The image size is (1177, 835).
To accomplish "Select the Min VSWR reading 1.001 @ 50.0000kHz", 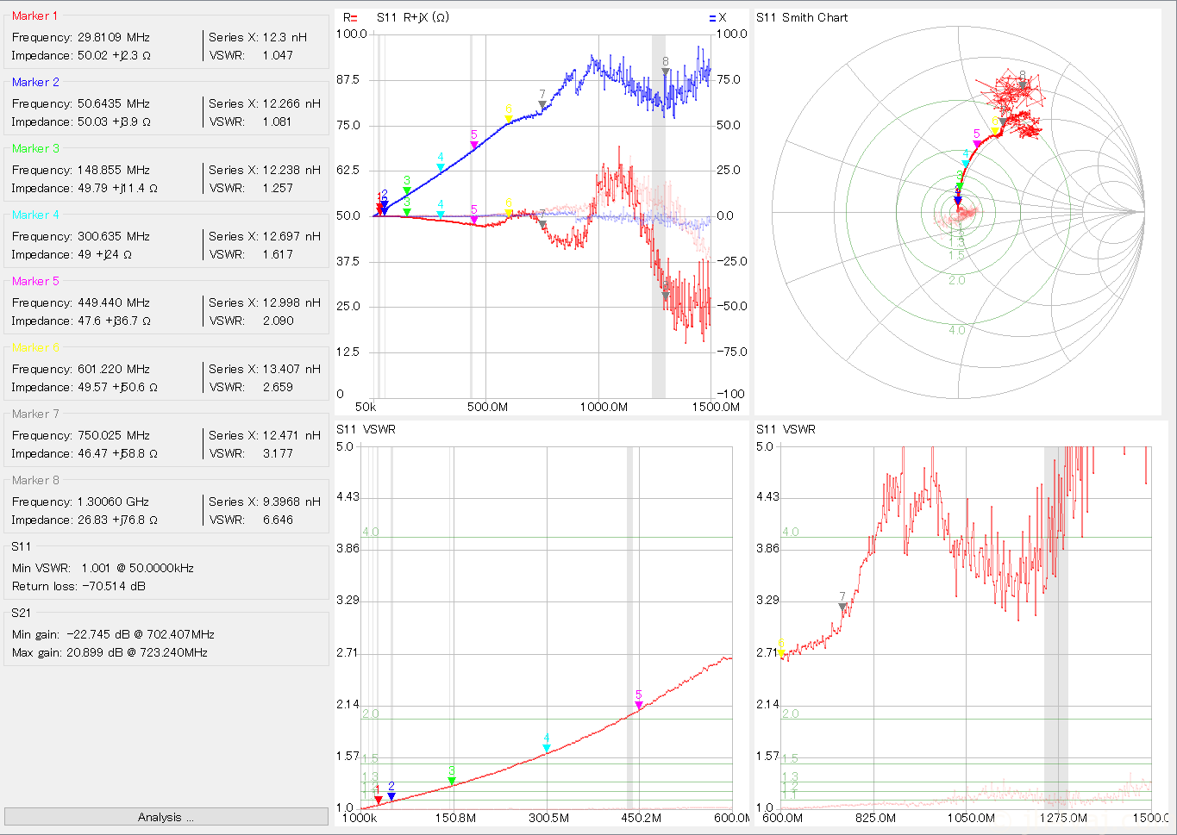I will pyautogui.click(x=138, y=568).
